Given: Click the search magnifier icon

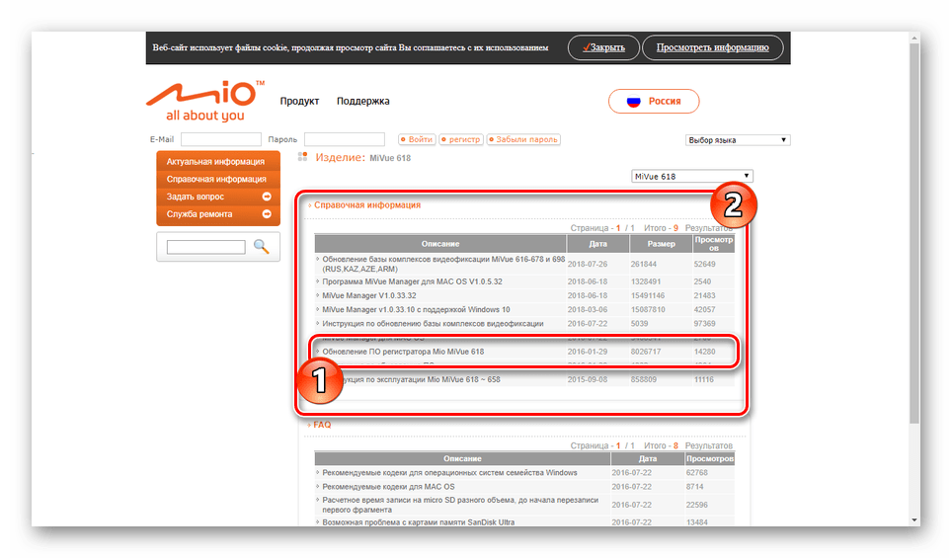Looking at the screenshot, I should (261, 247).
